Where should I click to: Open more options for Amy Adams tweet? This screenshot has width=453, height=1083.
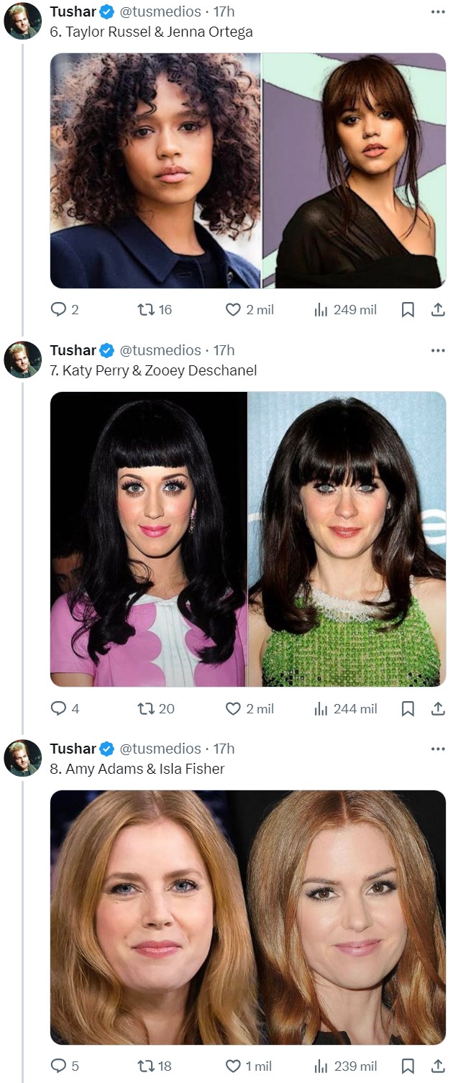[x=438, y=749]
